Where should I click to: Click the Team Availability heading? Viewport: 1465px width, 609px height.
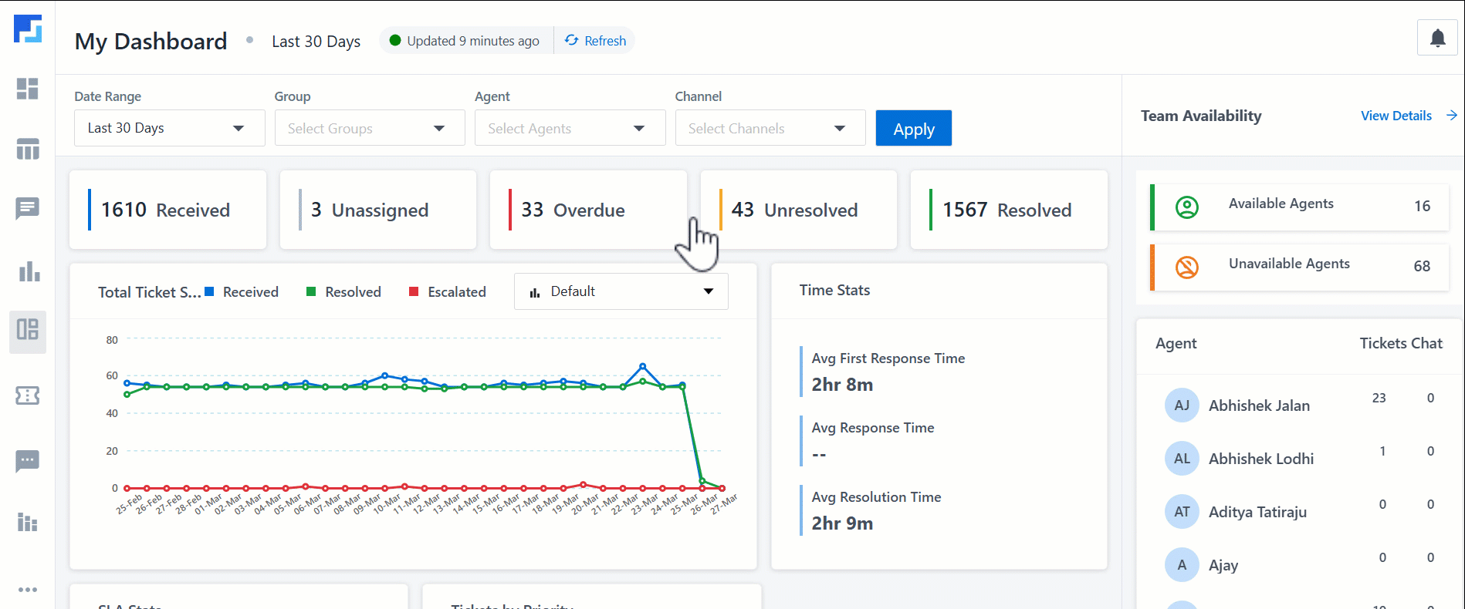(1201, 116)
